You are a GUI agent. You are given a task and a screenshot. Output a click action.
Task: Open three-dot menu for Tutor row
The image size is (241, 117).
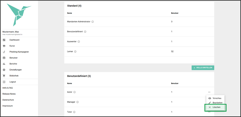[209, 112]
